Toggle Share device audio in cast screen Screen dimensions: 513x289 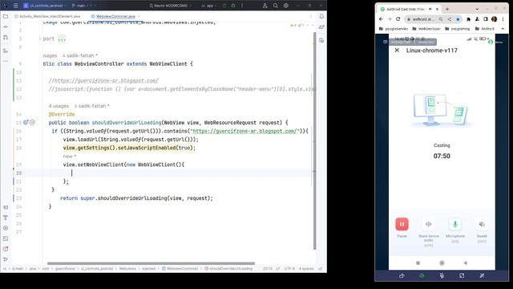[429, 224]
